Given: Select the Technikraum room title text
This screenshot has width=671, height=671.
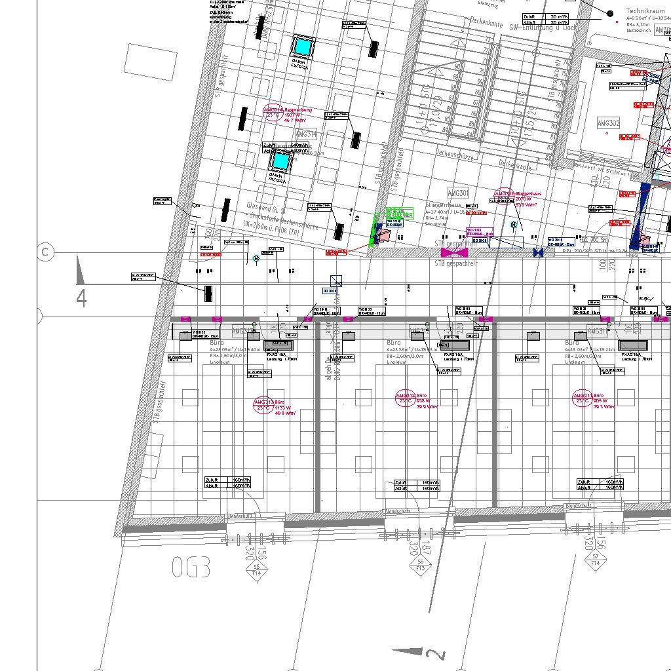Looking at the screenshot, I should tap(645, 12).
